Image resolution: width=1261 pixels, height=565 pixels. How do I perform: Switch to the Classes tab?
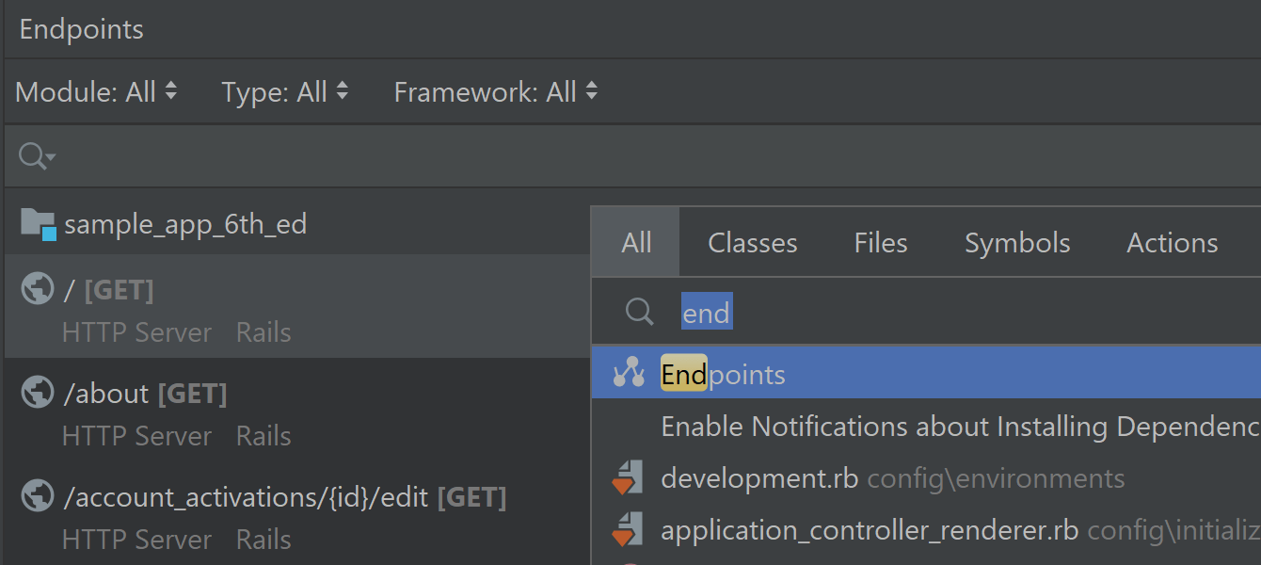752,243
